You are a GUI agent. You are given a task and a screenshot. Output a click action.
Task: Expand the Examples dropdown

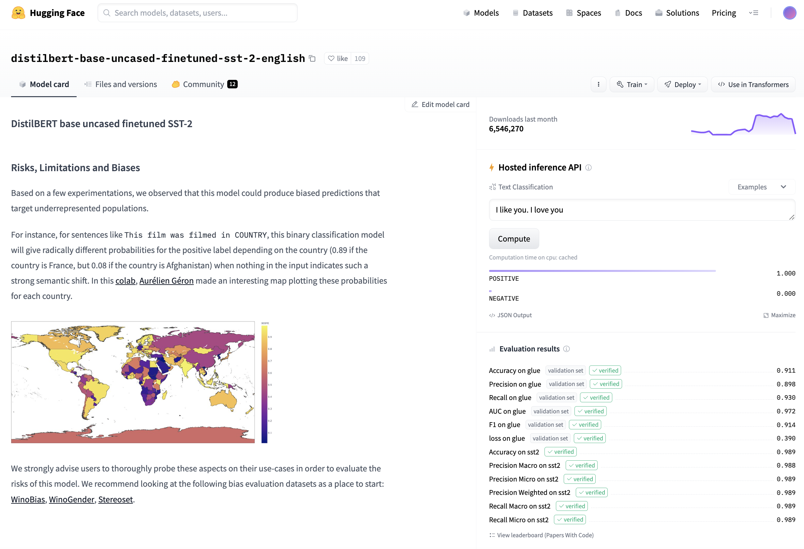[761, 187]
